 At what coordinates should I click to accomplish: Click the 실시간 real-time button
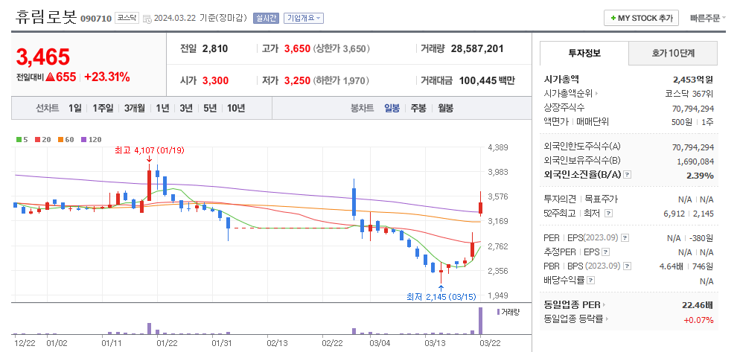click(266, 19)
